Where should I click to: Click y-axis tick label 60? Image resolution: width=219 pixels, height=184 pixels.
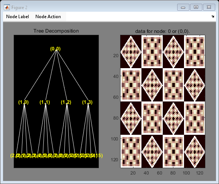point(116,97)
